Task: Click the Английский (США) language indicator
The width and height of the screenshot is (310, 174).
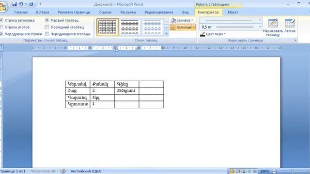Action: [x=86, y=171]
